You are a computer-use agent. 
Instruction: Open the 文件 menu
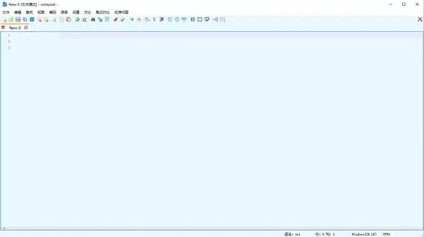click(x=6, y=12)
